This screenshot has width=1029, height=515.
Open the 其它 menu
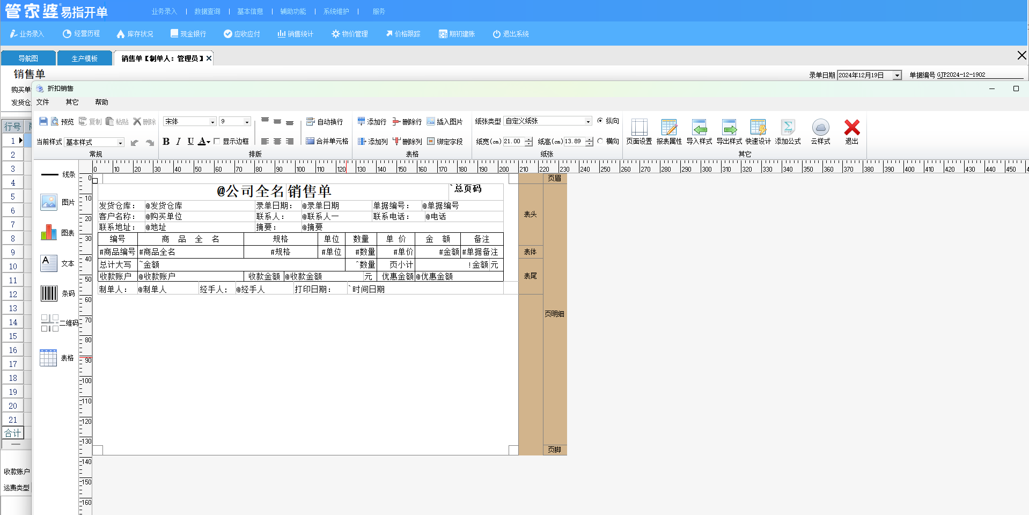tap(72, 102)
